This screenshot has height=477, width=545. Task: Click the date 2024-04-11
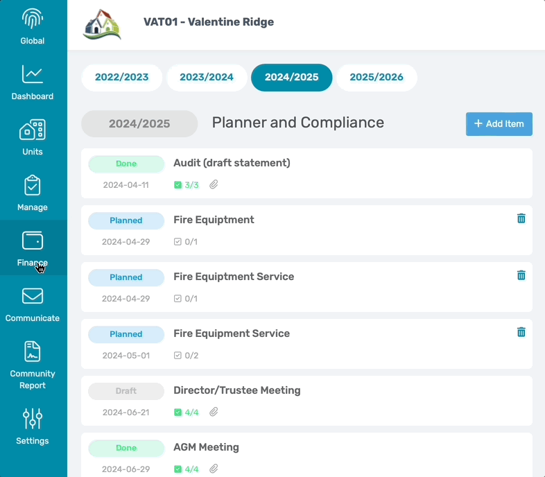point(126,185)
